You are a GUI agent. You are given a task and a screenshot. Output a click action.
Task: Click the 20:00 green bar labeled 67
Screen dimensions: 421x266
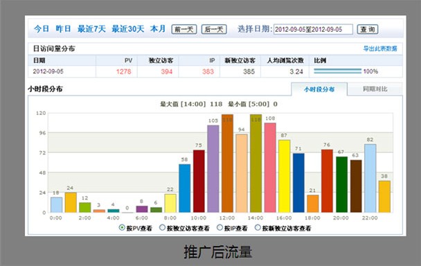341,184
